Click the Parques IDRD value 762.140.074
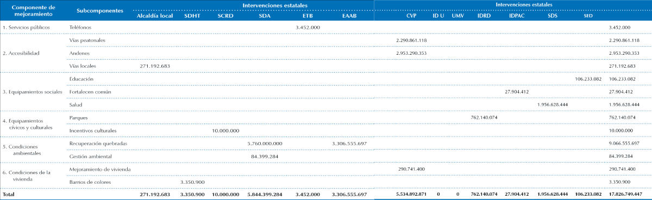The image size is (652, 200). click(484, 118)
